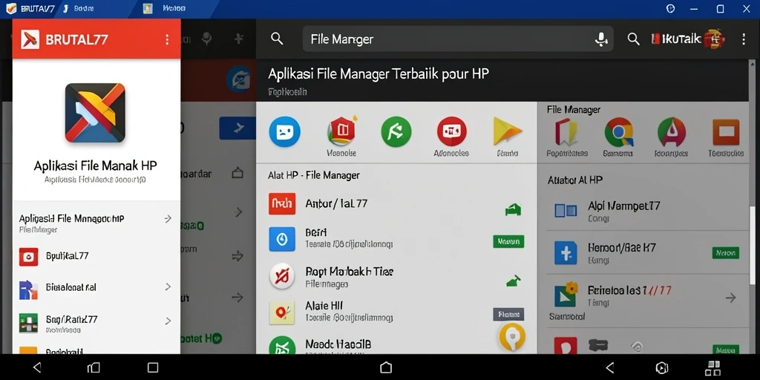The width and height of the screenshot is (760, 380).
Task: Click the blue round icon behind the left panel
Action: (x=238, y=79)
